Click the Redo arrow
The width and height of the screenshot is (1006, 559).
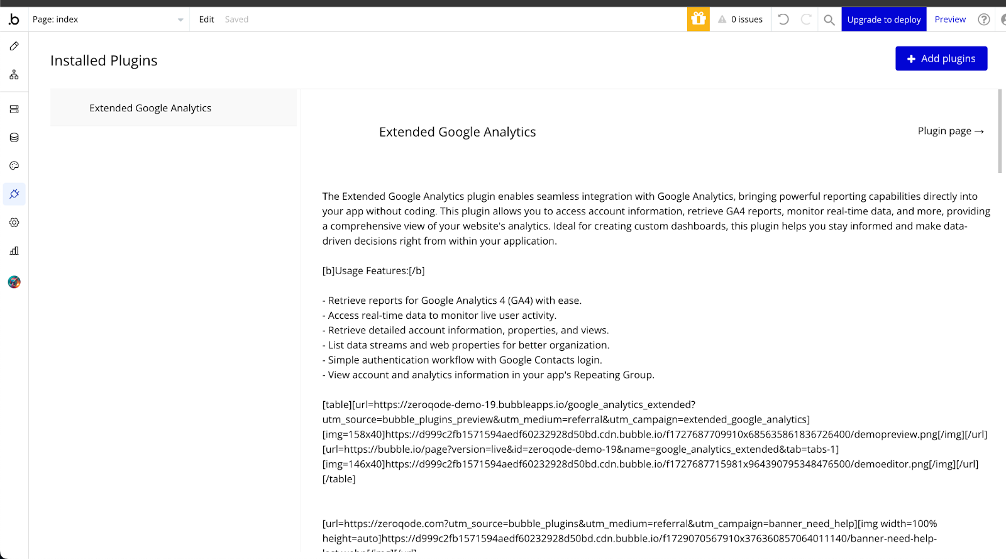tap(806, 19)
